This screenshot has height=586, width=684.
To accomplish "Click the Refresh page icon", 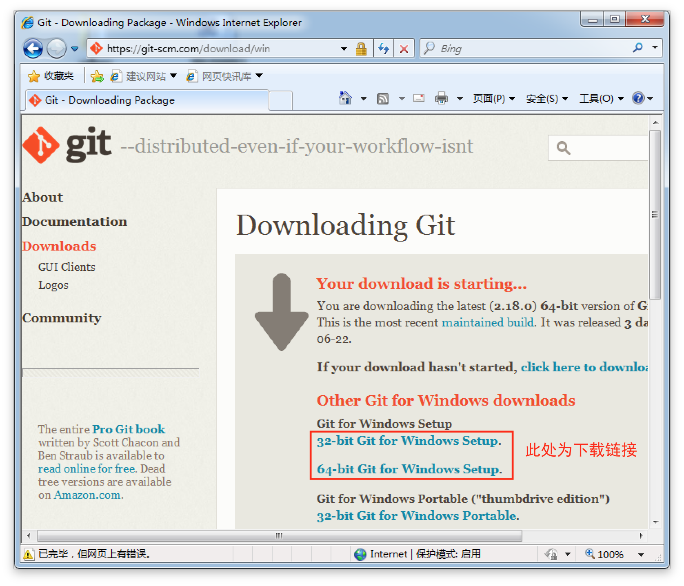I will pyautogui.click(x=383, y=49).
